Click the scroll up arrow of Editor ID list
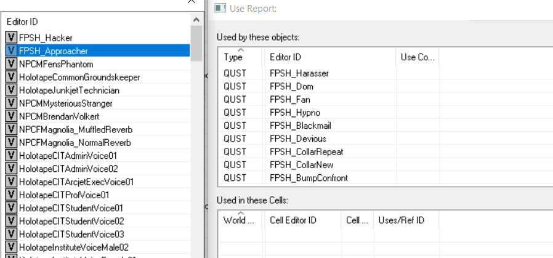 point(196,20)
